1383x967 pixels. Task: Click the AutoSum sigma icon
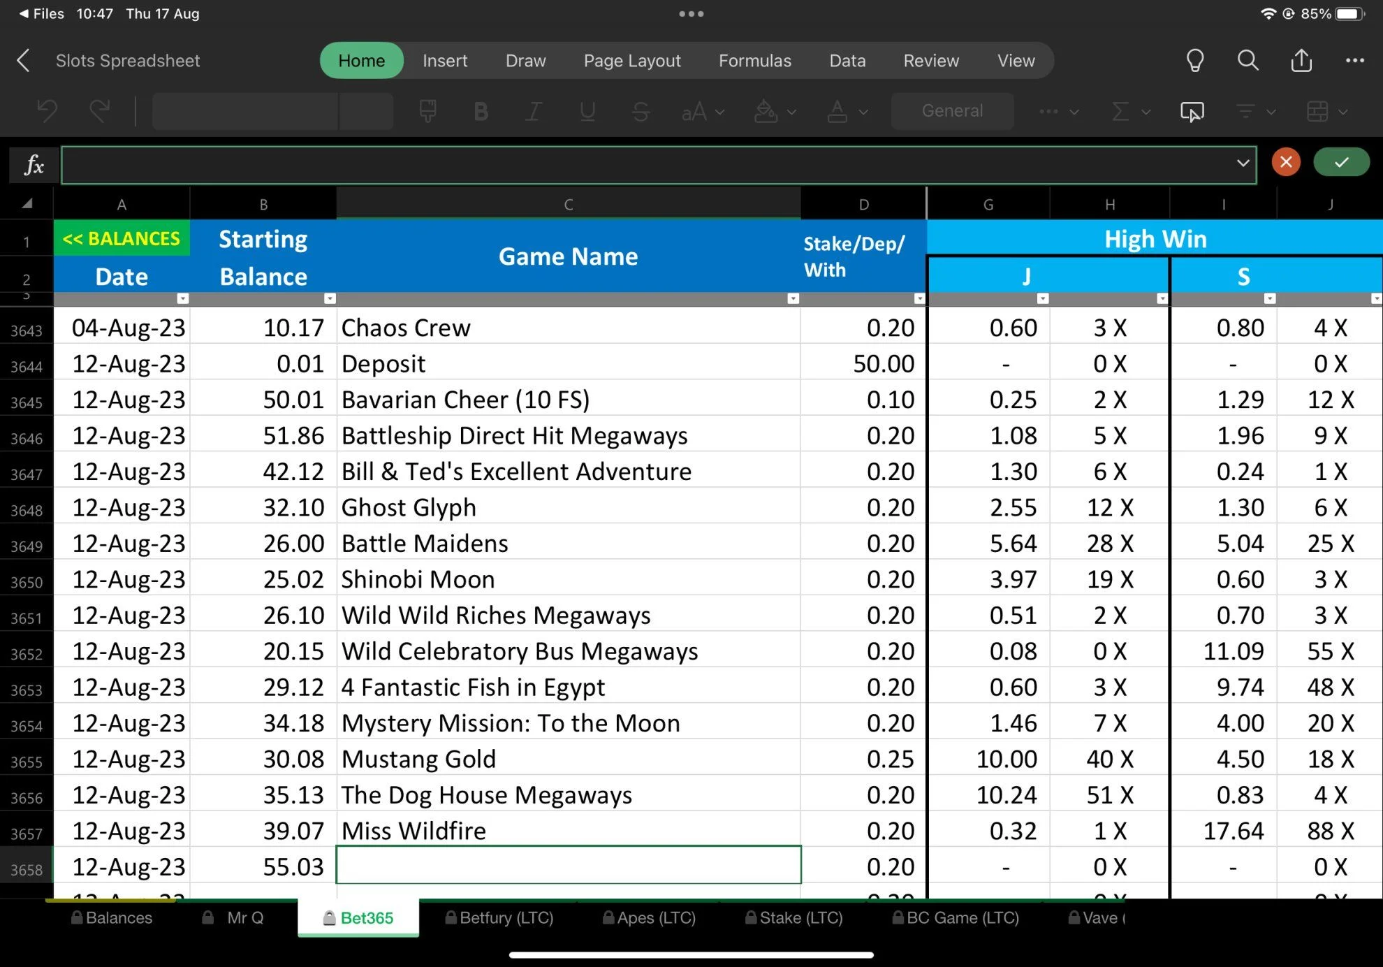coord(1120,112)
